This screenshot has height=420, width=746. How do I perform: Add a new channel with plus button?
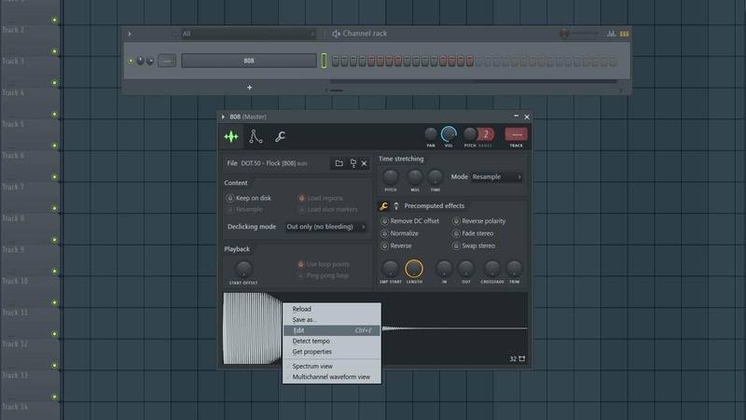(x=249, y=87)
